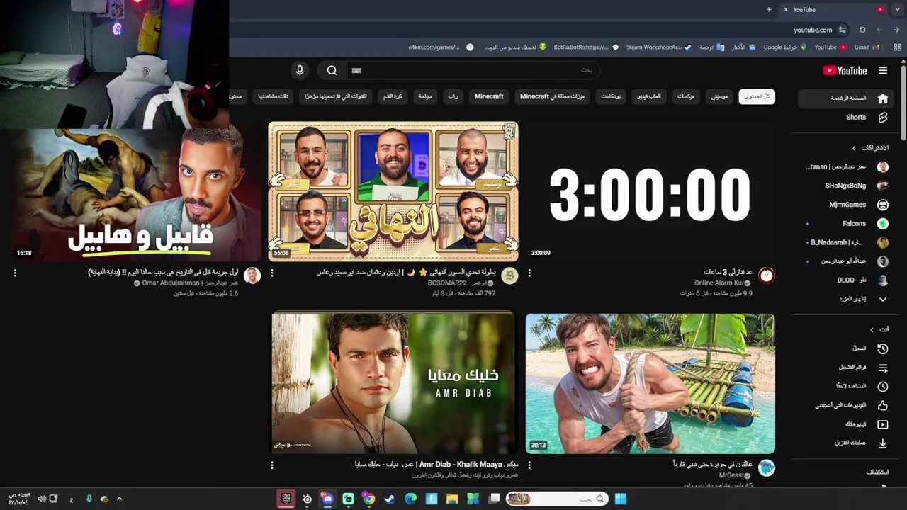
Task: Open the on-screen keyboard icon in search box
Action: tap(356, 70)
